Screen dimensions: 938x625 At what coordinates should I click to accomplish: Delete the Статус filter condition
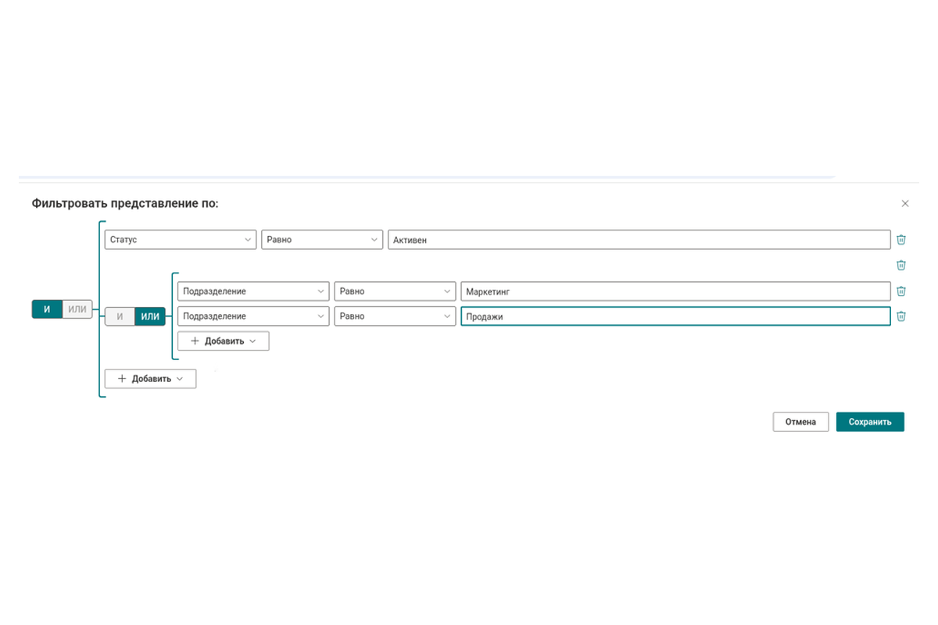pyautogui.click(x=901, y=240)
